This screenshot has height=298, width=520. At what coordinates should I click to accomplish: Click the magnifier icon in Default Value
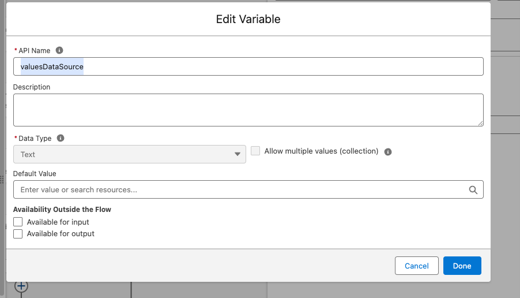473,189
